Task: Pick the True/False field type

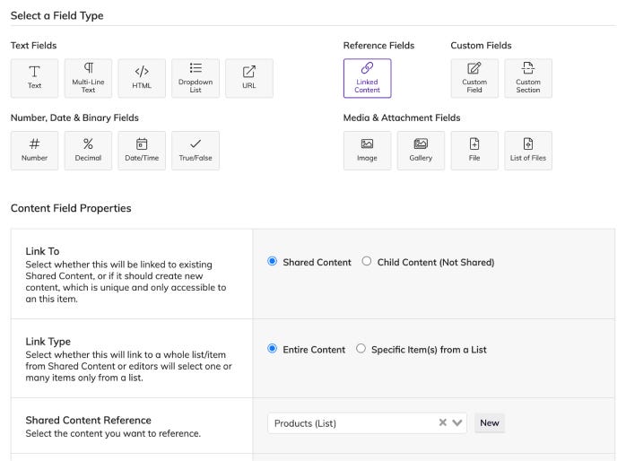Action: coord(196,151)
